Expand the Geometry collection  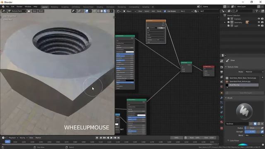pyautogui.click(x=225, y=22)
